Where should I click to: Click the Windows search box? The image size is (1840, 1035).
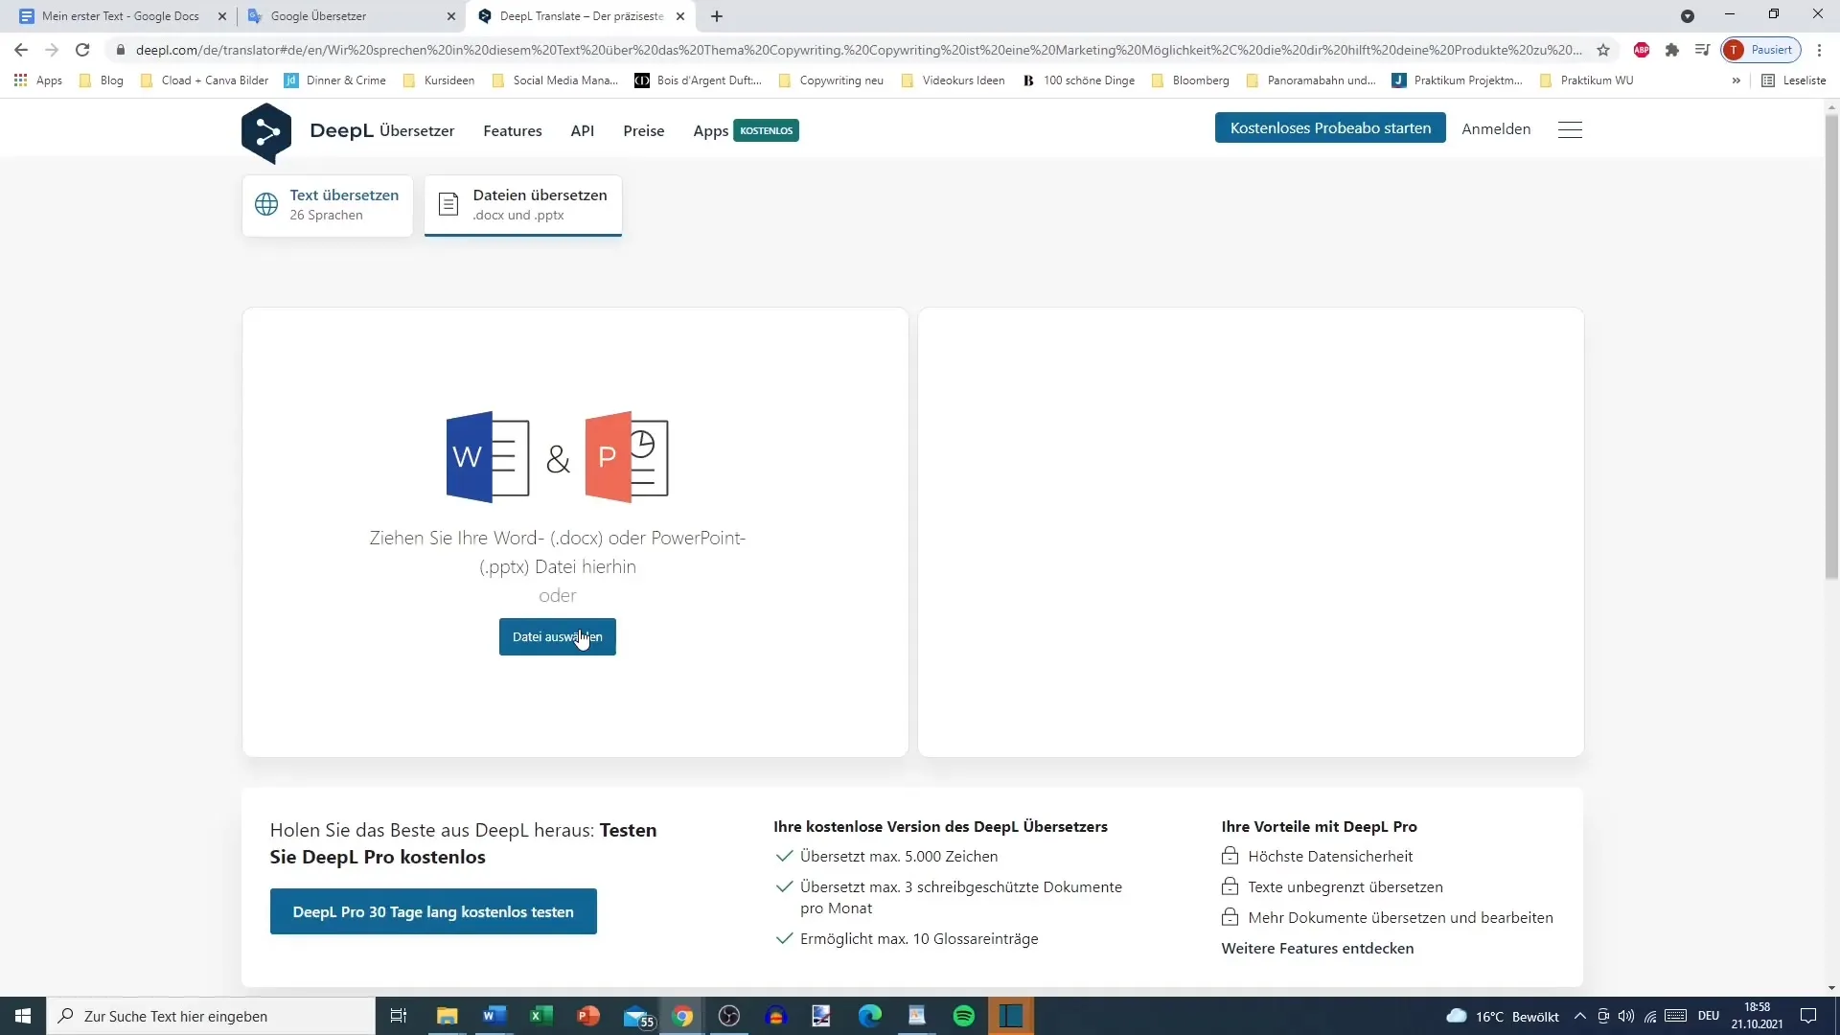211,1016
